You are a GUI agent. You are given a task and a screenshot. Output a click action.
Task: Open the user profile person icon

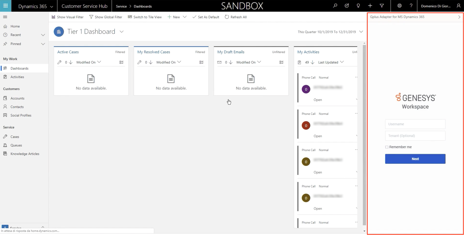point(459,6)
